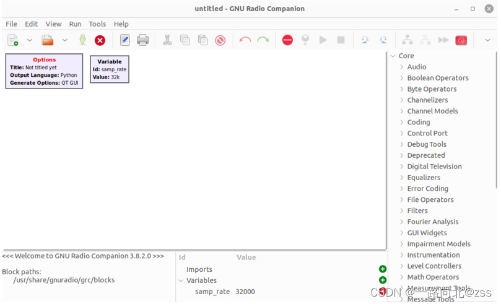Image resolution: width=501 pixels, height=304 pixels.
Task: Open the Edit menu
Action: pyautogui.click(x=32, y=24)
